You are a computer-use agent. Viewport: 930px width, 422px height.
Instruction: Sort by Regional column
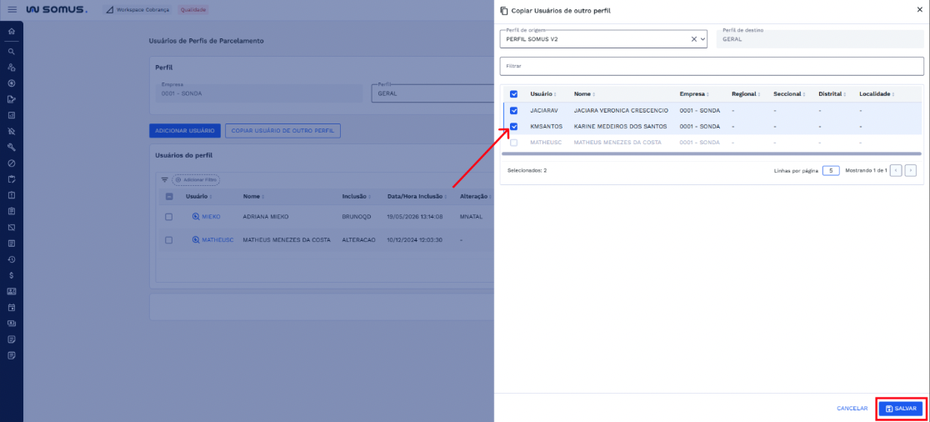[746, 93]
